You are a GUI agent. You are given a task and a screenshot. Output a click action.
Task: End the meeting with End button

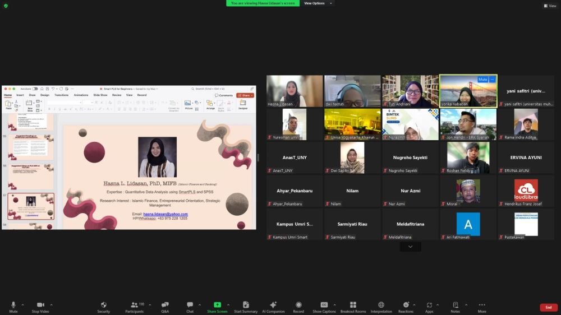(x=548, y=307)
